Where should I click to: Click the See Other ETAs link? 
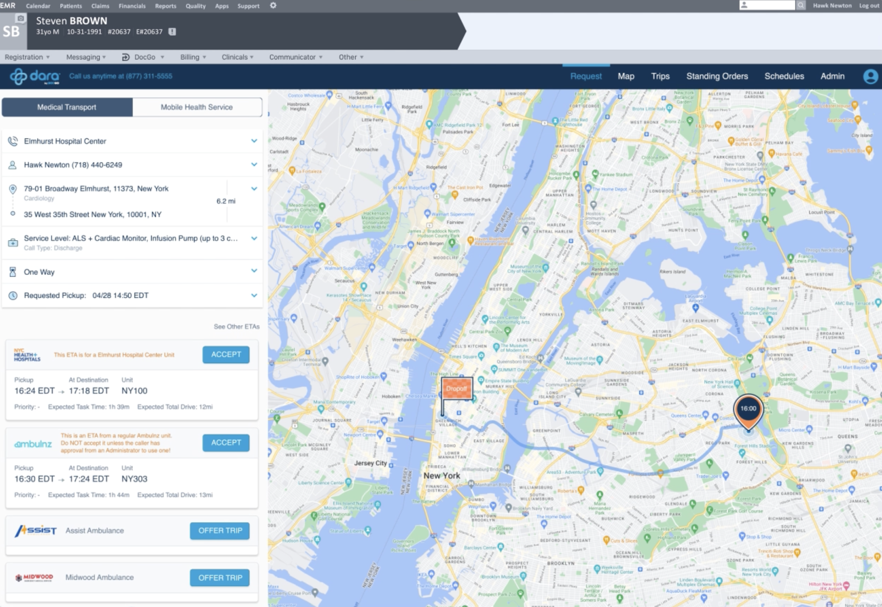pyautogui.click(x=236, y=327)
